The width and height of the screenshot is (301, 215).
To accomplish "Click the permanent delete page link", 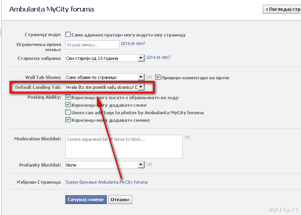I will point(106,182).
